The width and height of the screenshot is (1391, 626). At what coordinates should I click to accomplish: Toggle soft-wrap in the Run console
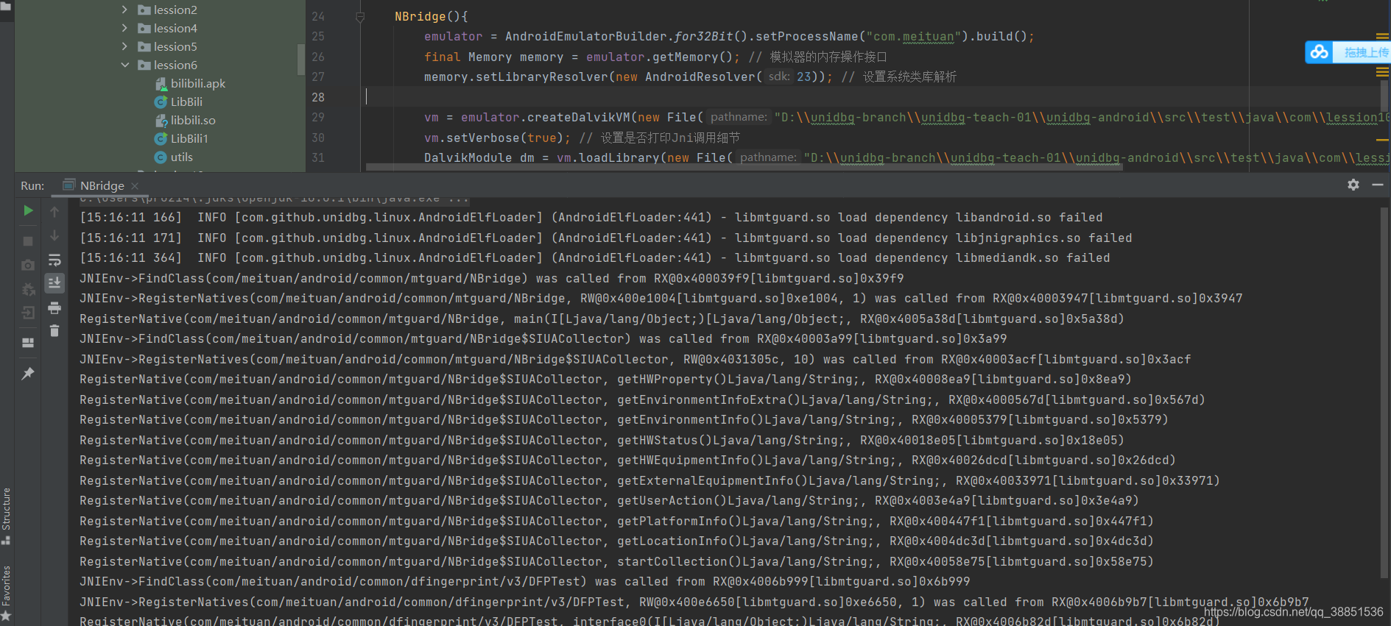click(54, 260)
